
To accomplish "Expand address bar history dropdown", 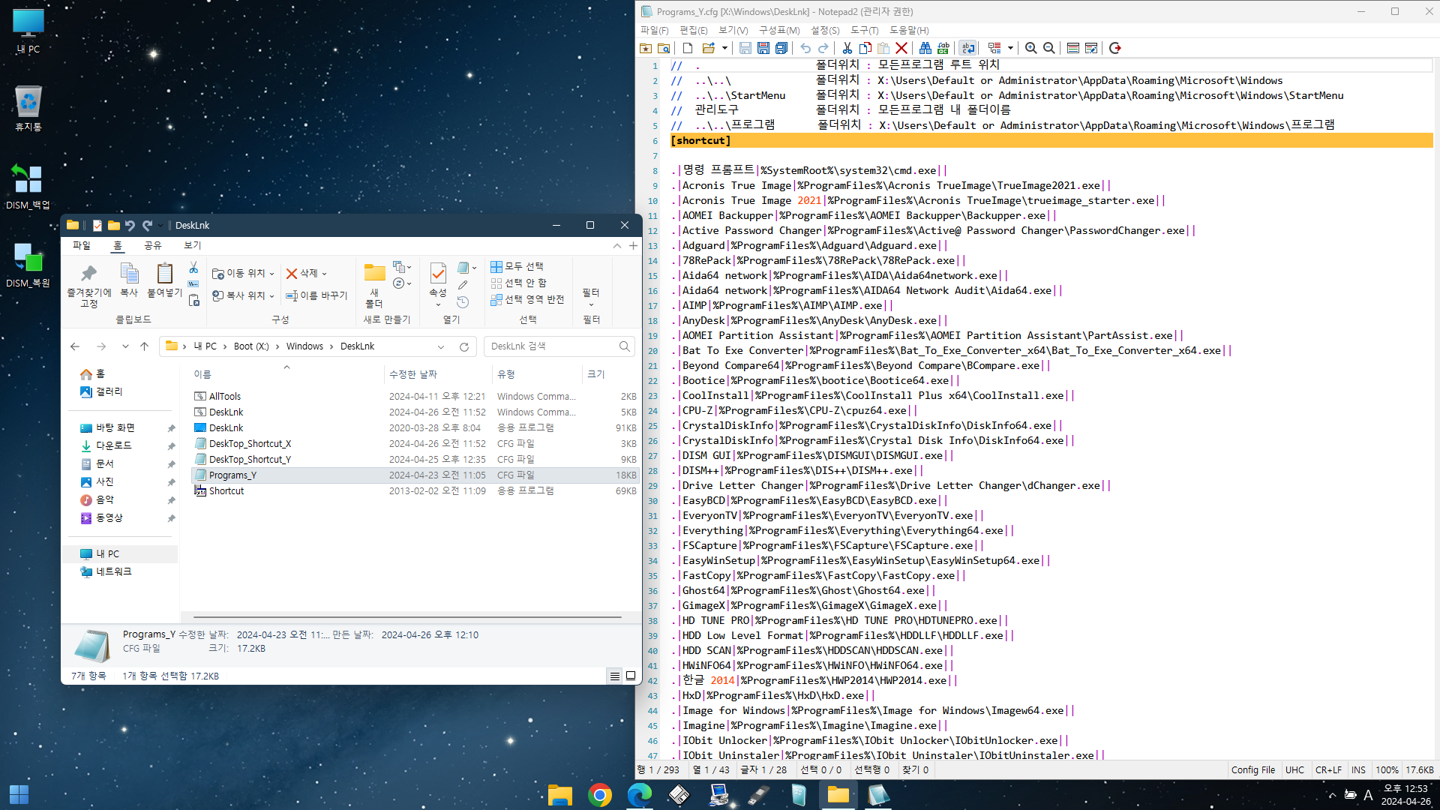I will point(441,346).
